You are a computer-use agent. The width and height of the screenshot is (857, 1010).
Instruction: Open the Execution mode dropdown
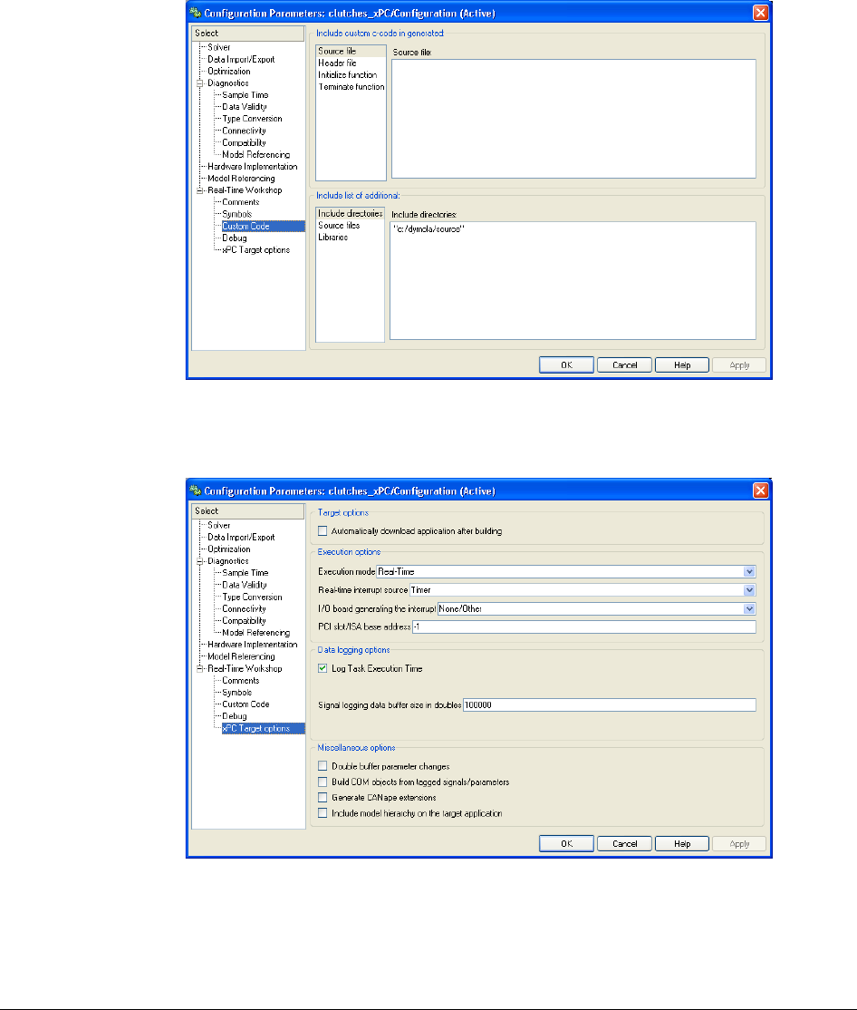point(749,572)
